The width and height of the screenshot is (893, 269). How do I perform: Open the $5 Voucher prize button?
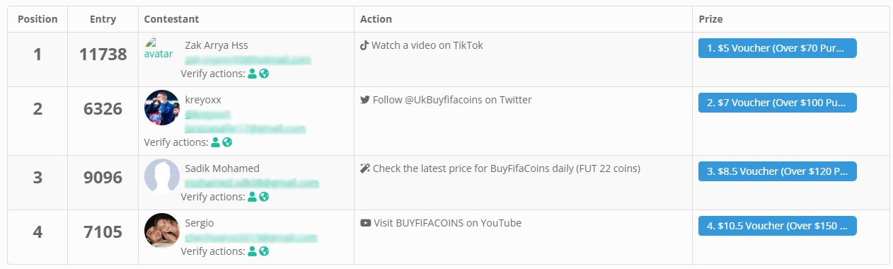778,48
